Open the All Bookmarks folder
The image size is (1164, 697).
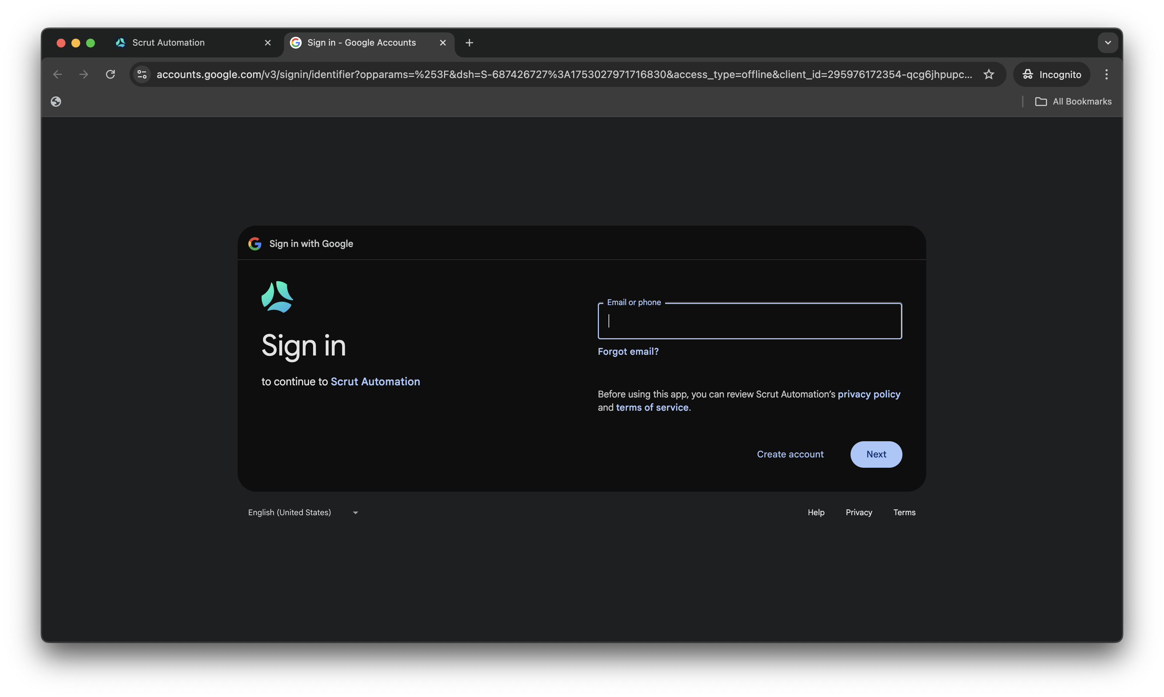click(1073, 102)
